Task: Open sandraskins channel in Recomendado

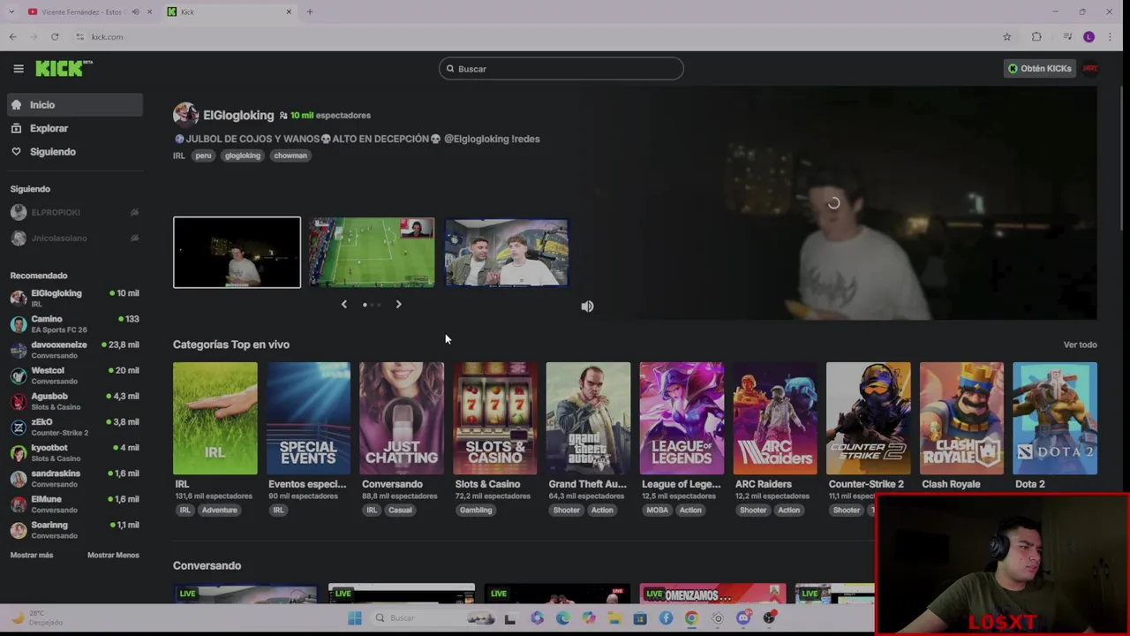Action: 75,478
